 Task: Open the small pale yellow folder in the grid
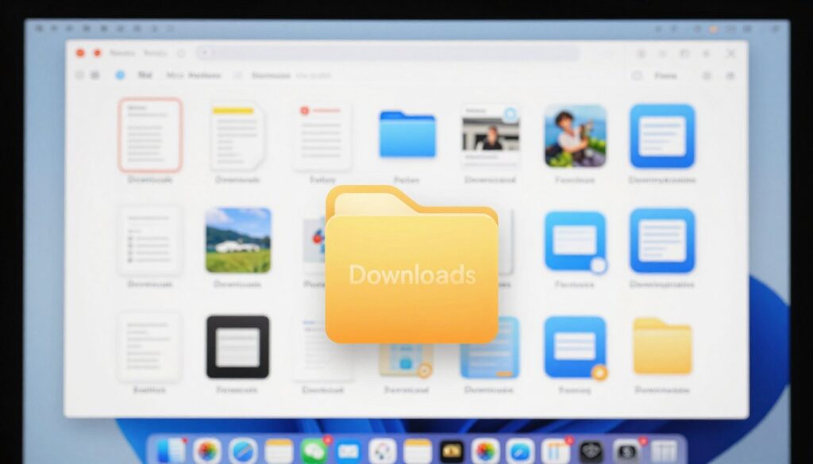(x=662, y=346)
